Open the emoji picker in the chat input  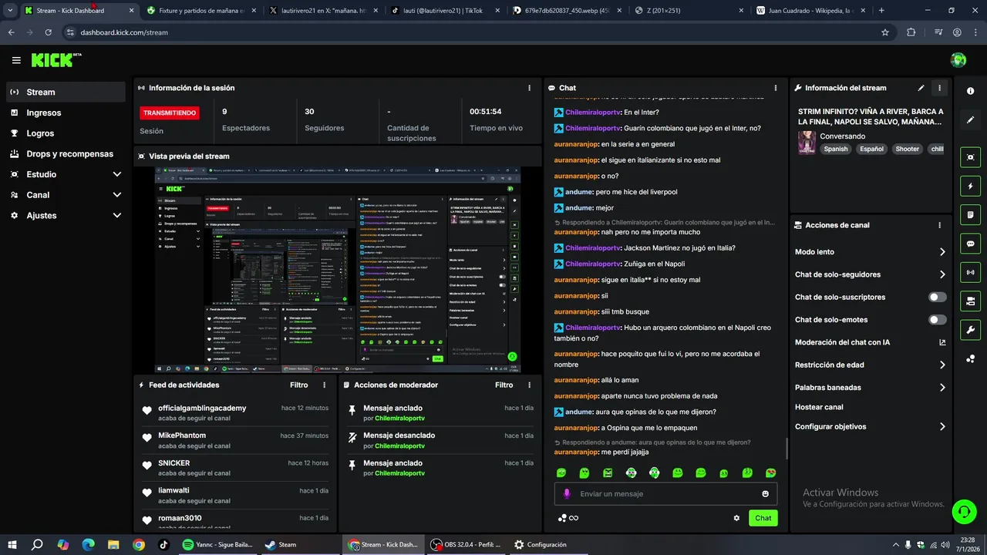point(765,494)
